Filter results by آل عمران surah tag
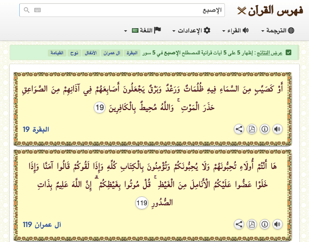The width and height of the screenshot is (309, 242). coord(112,53)
